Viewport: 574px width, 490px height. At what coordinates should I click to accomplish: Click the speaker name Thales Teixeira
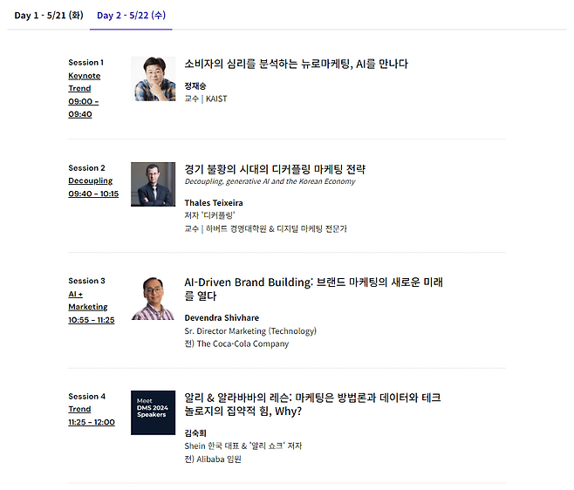pos(215,202)
